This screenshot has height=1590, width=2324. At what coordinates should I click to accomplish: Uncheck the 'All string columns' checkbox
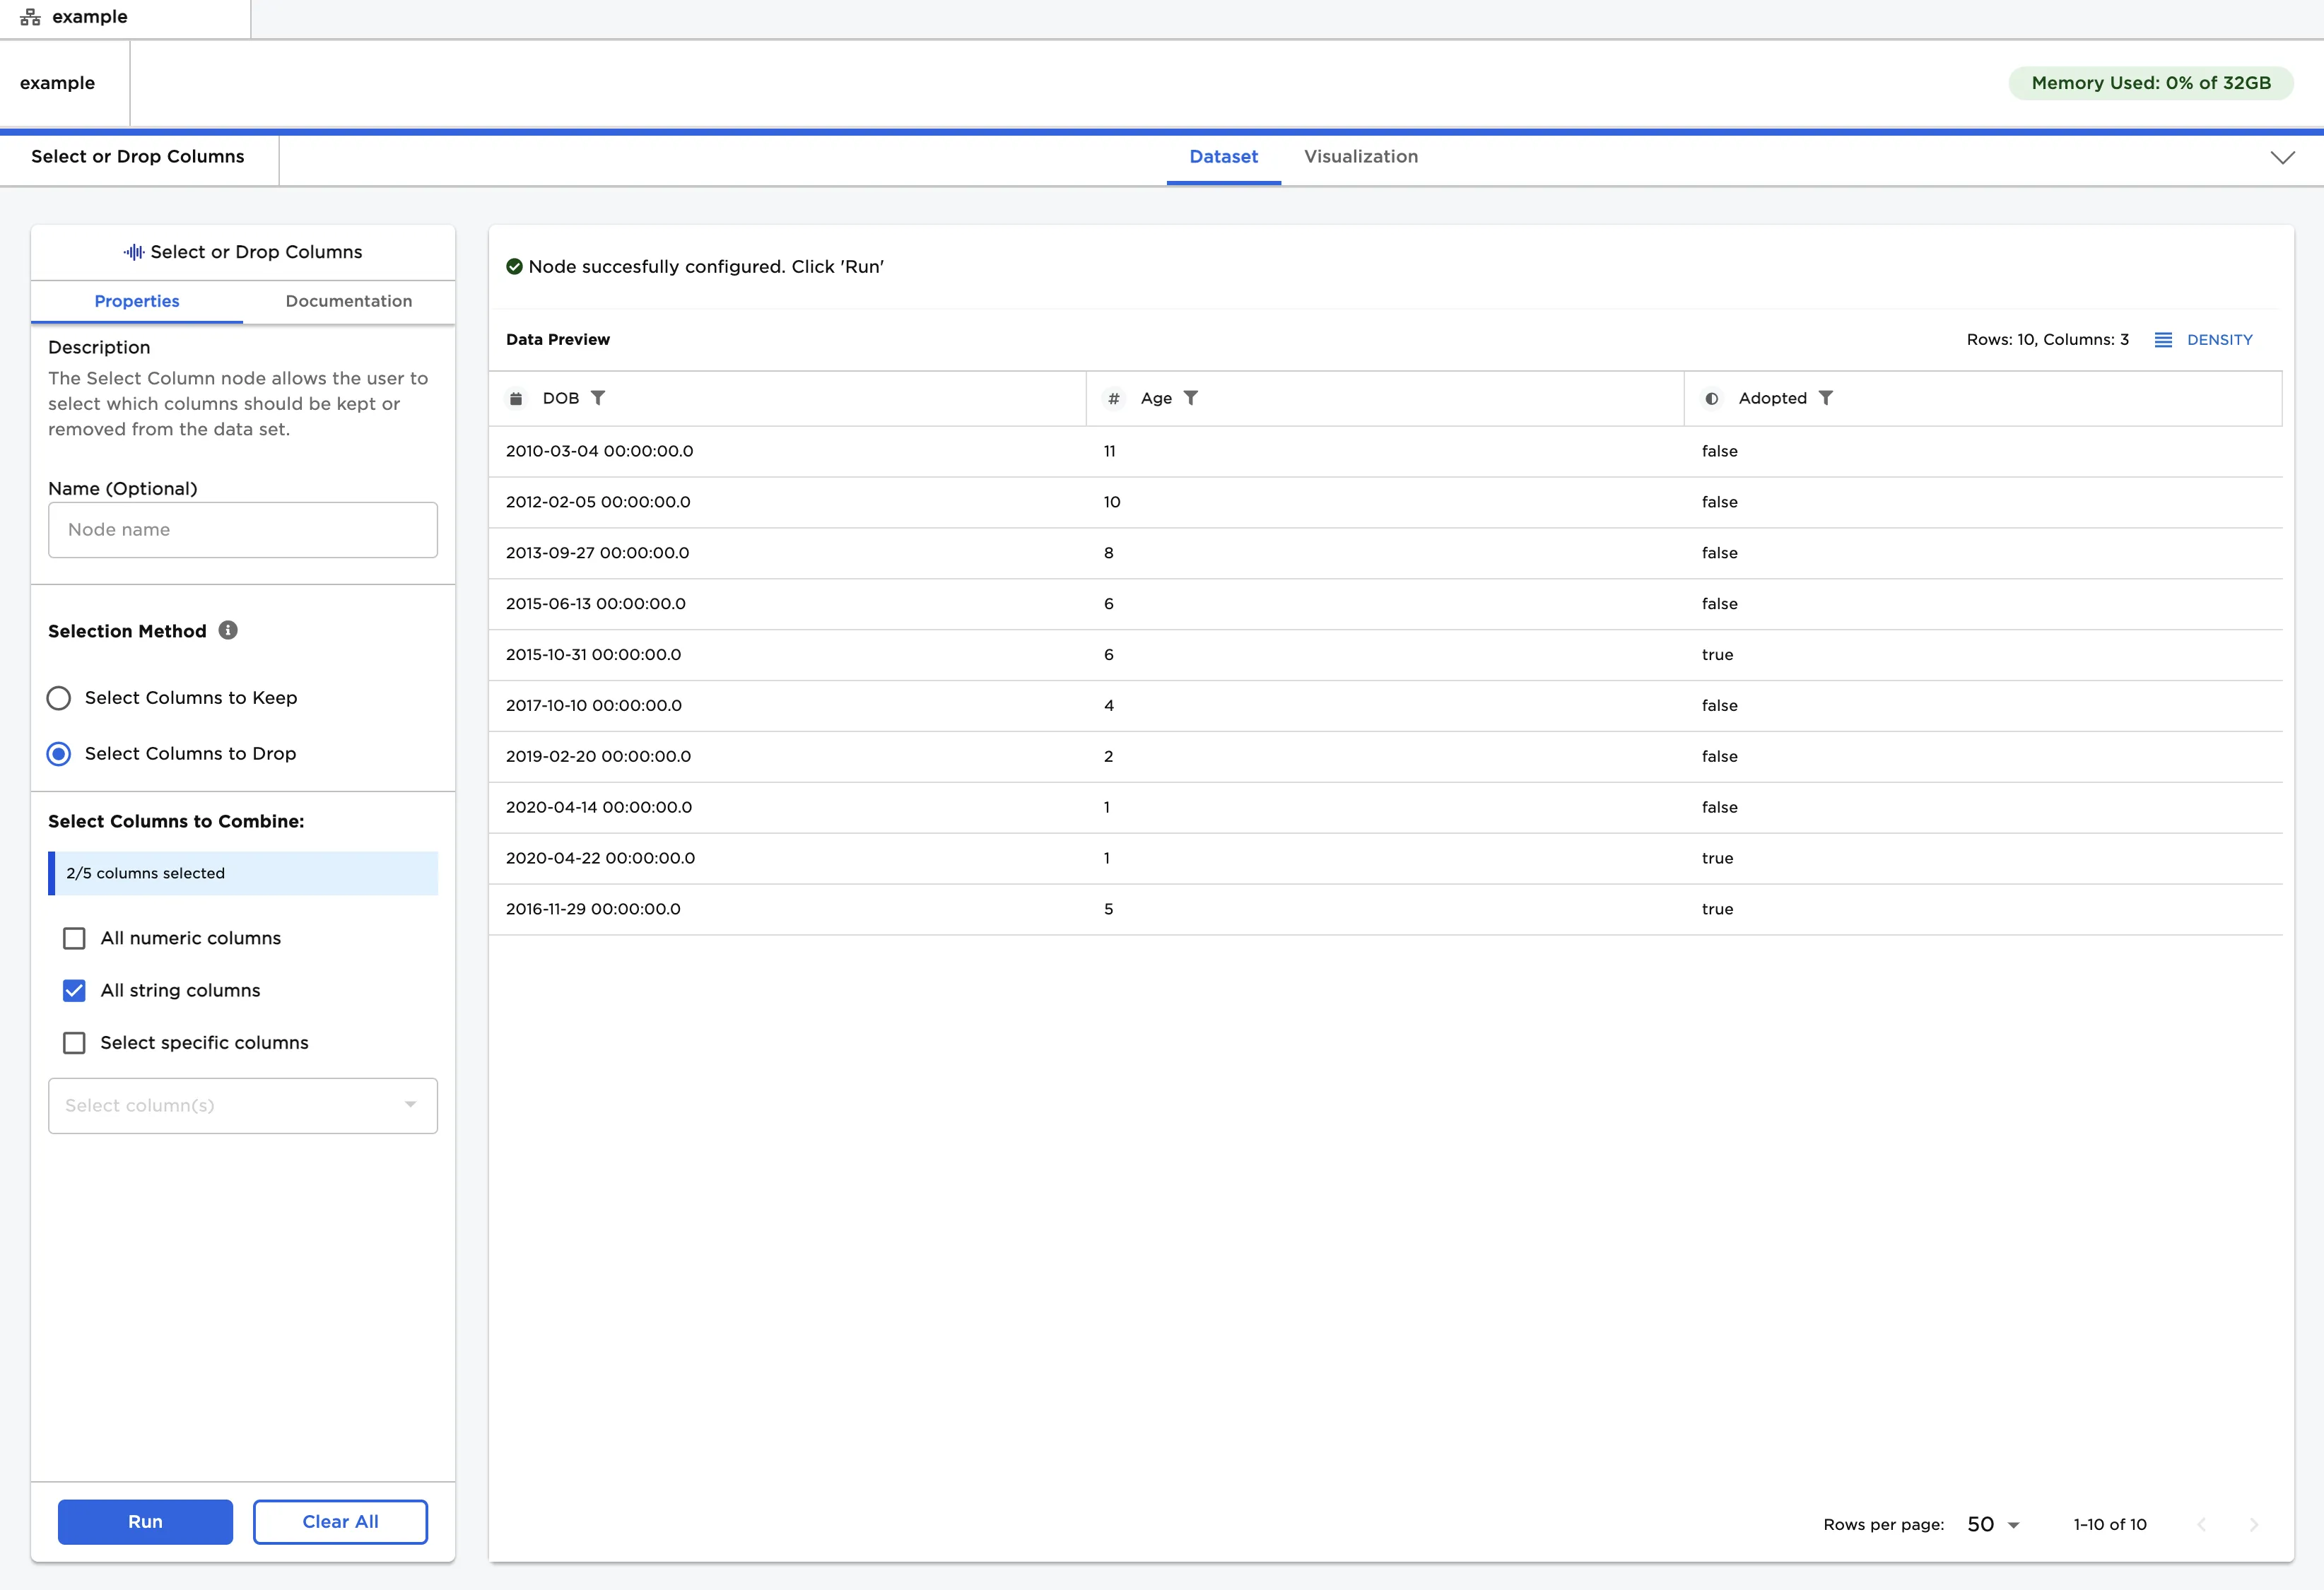(x=74, y=990)
